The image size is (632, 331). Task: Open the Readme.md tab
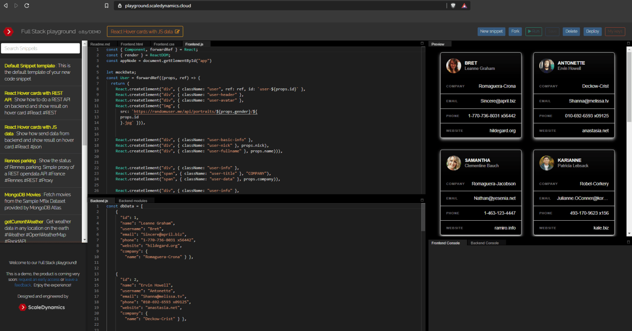(x=100, y=44)
